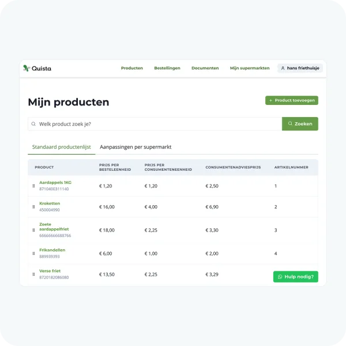Click the € 1,00 consumer unit price
The image size is (346, 346).
click(x=151, y=254)
